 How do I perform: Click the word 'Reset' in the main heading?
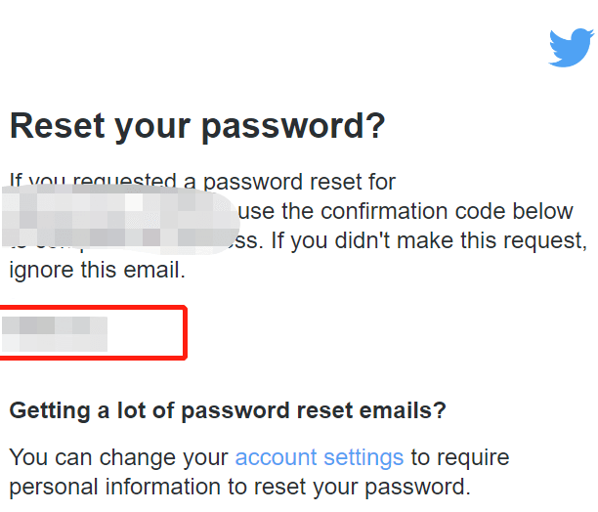58,126
